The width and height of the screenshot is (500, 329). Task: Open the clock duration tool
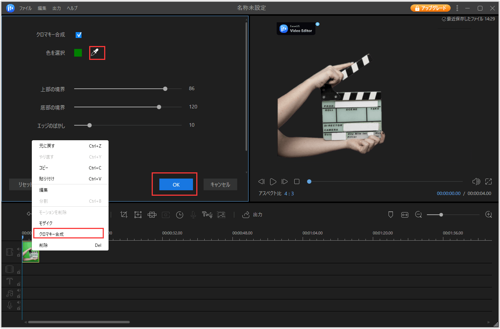pyautogui.click(x=179, y=215)
